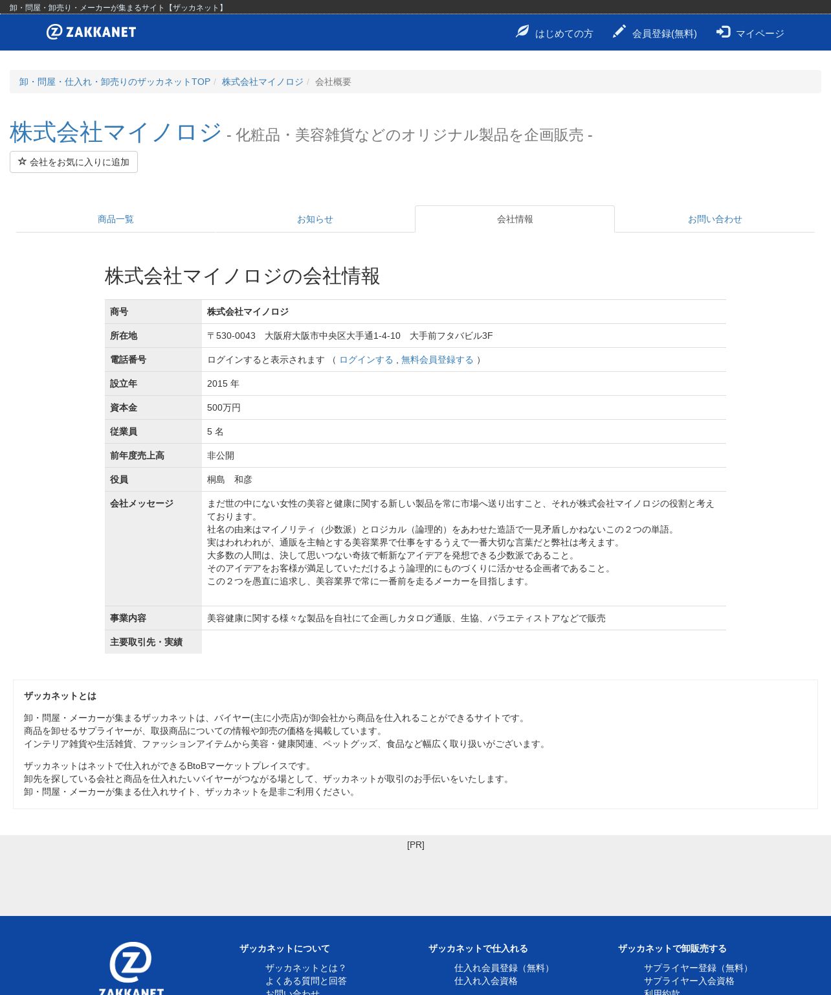Open footer link ザッカネットとは？
Image resolution: width=831 pixels, height=995 pixels.
coord(306,968)
